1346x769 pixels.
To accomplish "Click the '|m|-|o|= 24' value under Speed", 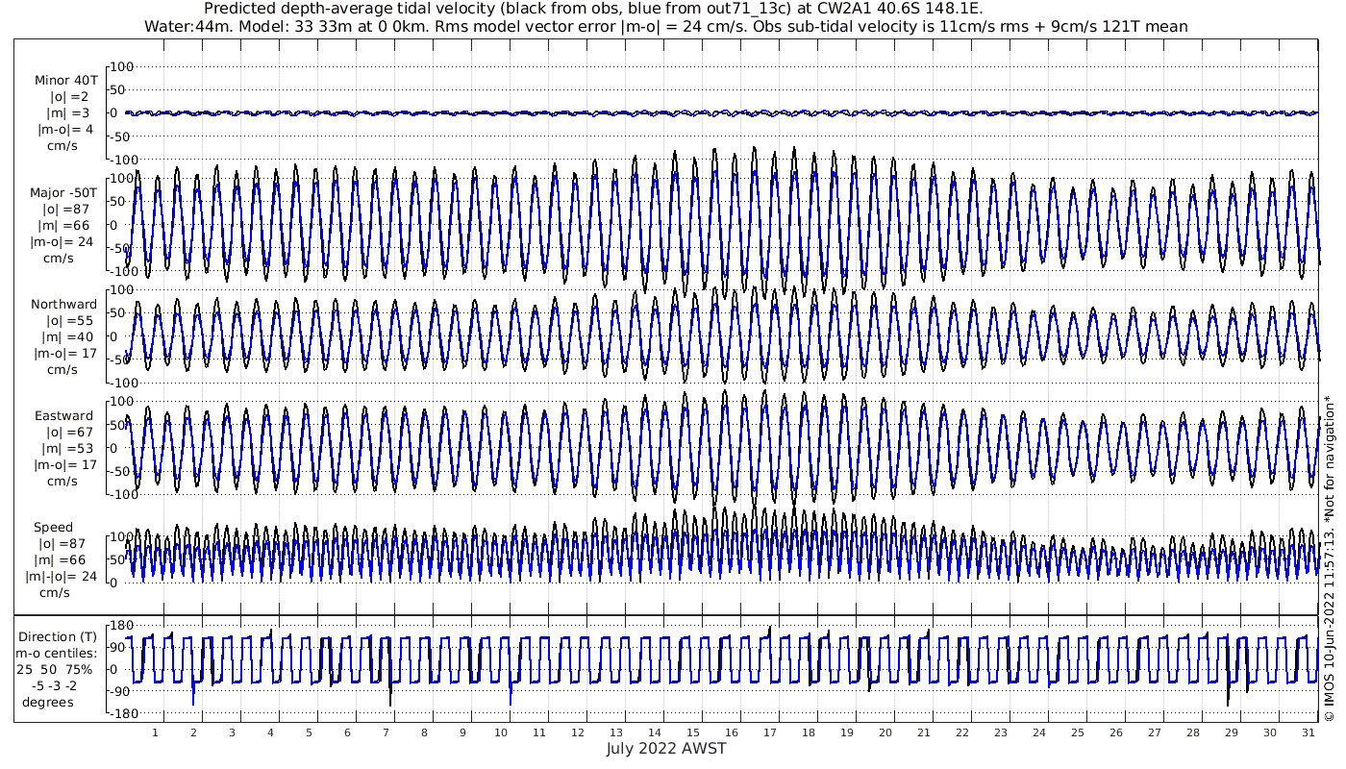I will pos(62,577).
